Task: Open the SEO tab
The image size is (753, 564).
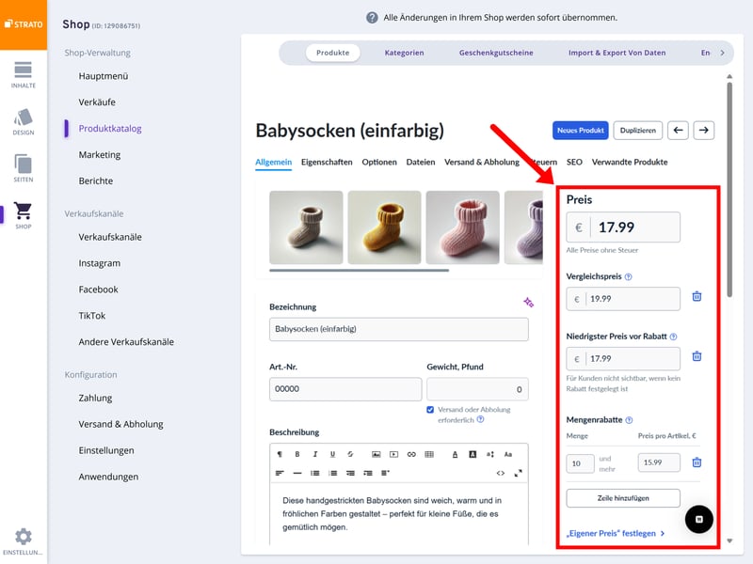Action: (574, 162)
